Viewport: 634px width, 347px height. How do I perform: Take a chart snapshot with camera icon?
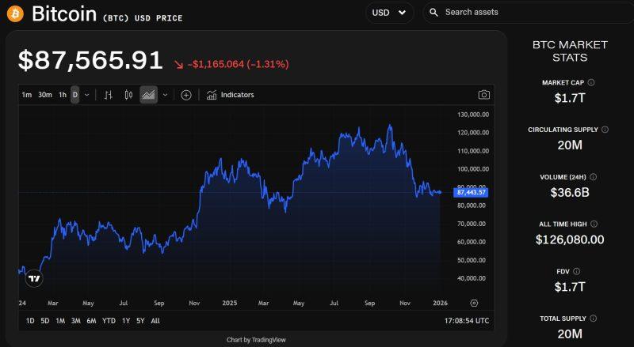pos(483,95)
